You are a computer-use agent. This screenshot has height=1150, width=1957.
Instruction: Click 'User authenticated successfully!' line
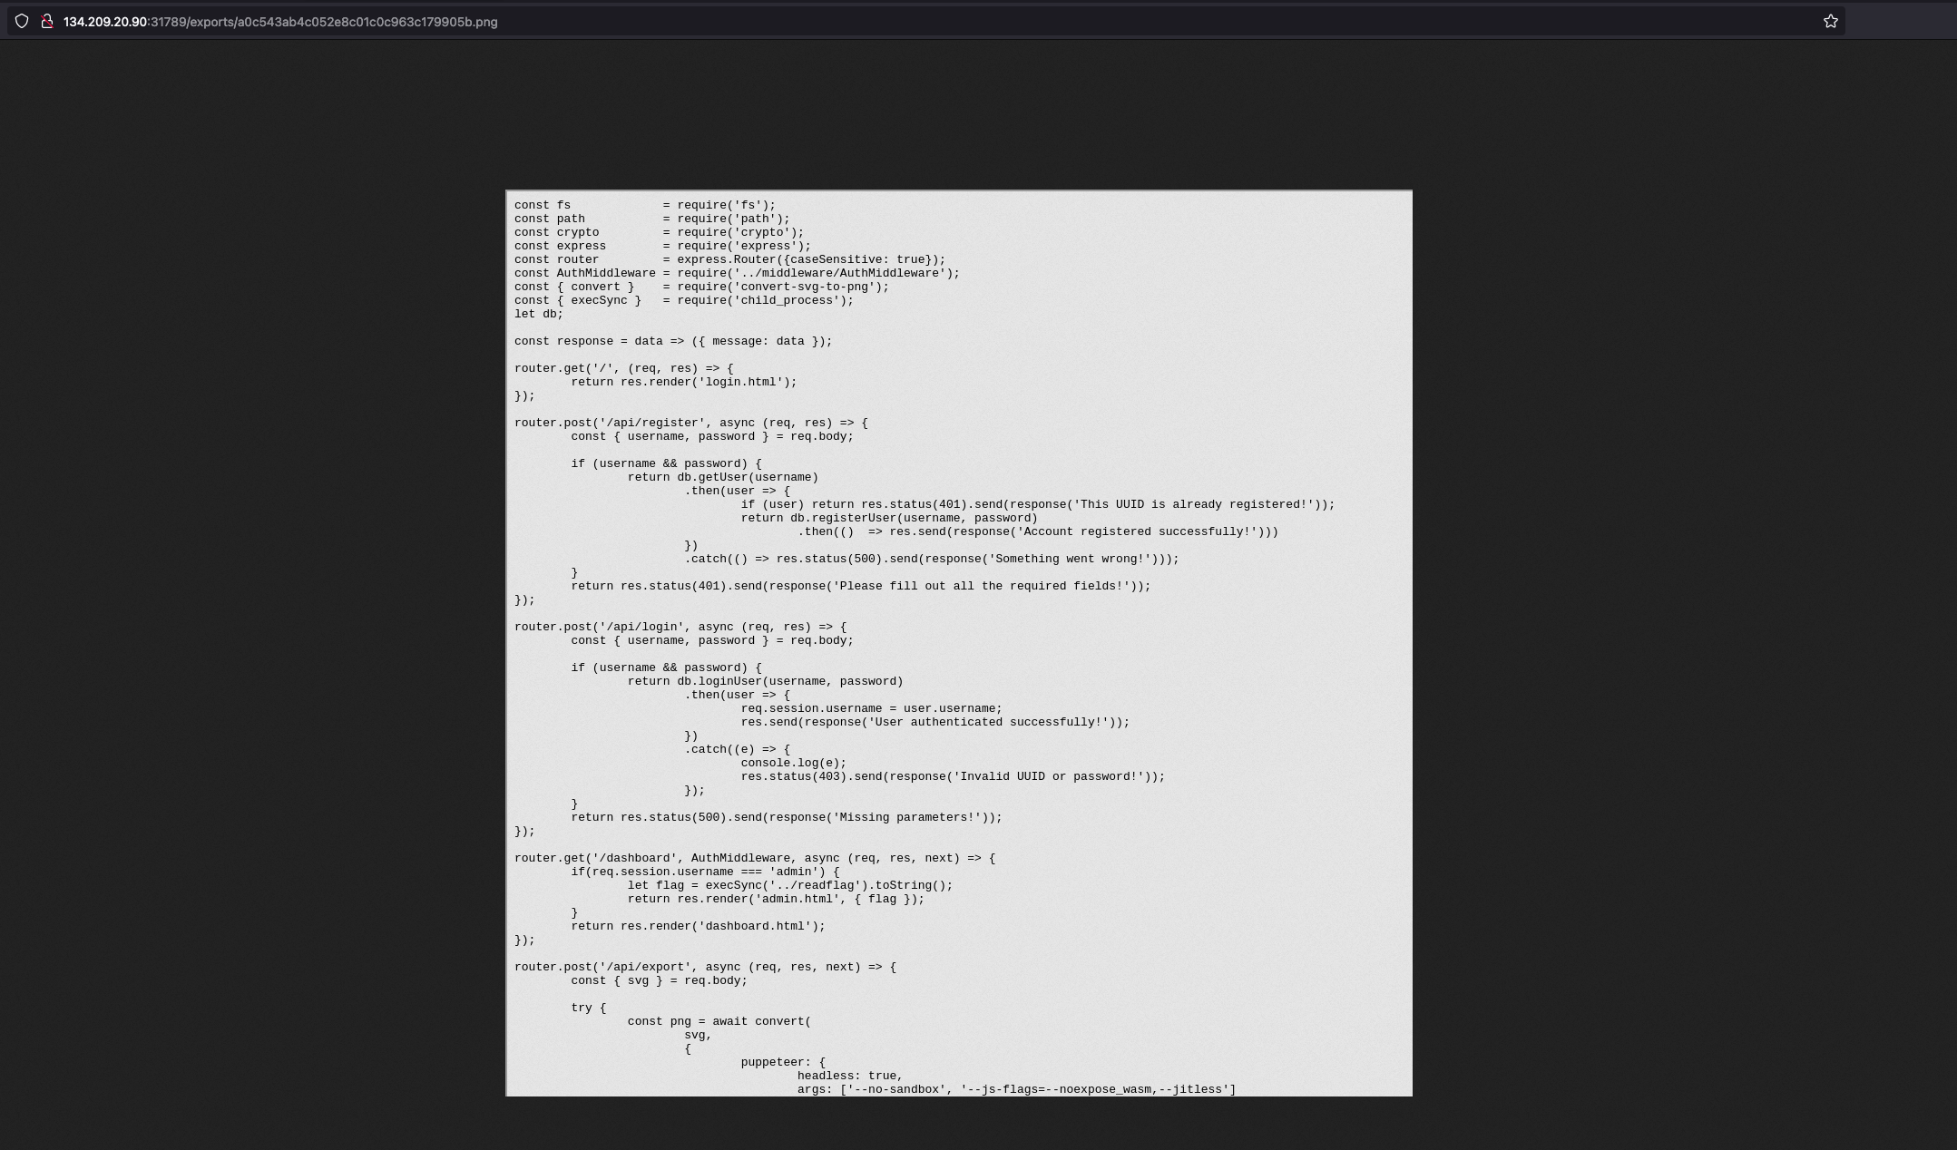pos(935,722)
